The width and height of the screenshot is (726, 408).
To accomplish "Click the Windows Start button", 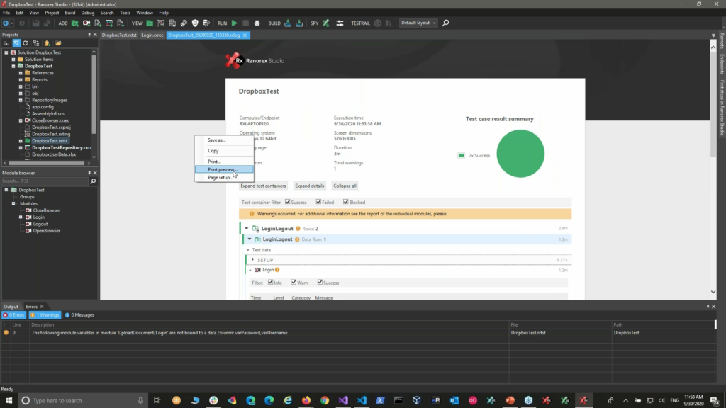I will click(9, 400).
